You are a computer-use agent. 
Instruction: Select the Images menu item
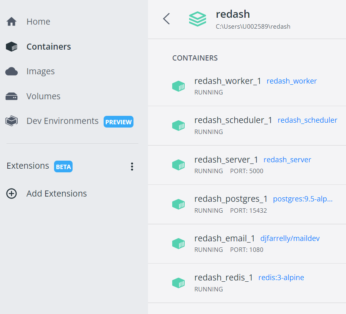pos(40,71)
